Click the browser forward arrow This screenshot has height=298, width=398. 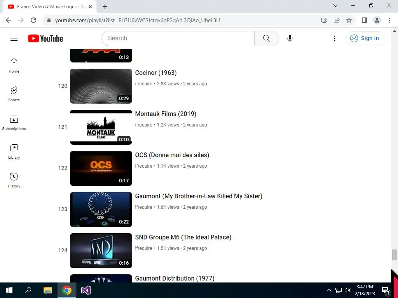coord(21,20)
